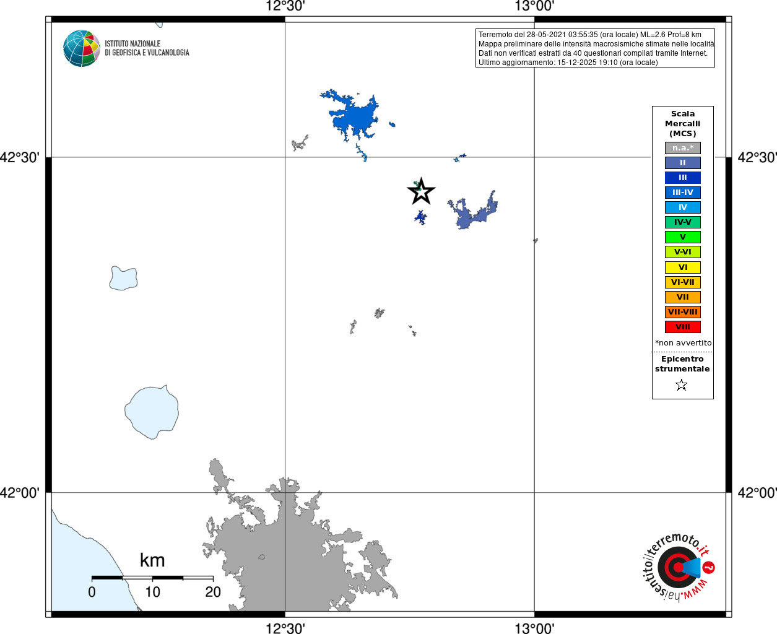This screenshot has height=634, width=777.
Task: Click the epicenter star on the map
Action: tap(421, 191)
